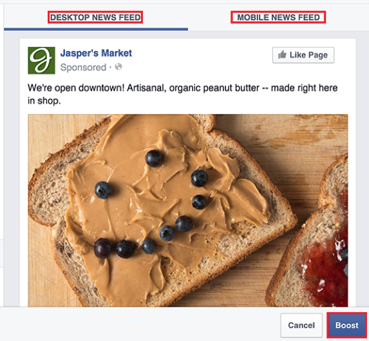The width and height of the screenshot is (369, 341).
Task: Click empty footer area left of Cancel
Action: [x=140, y=324]
